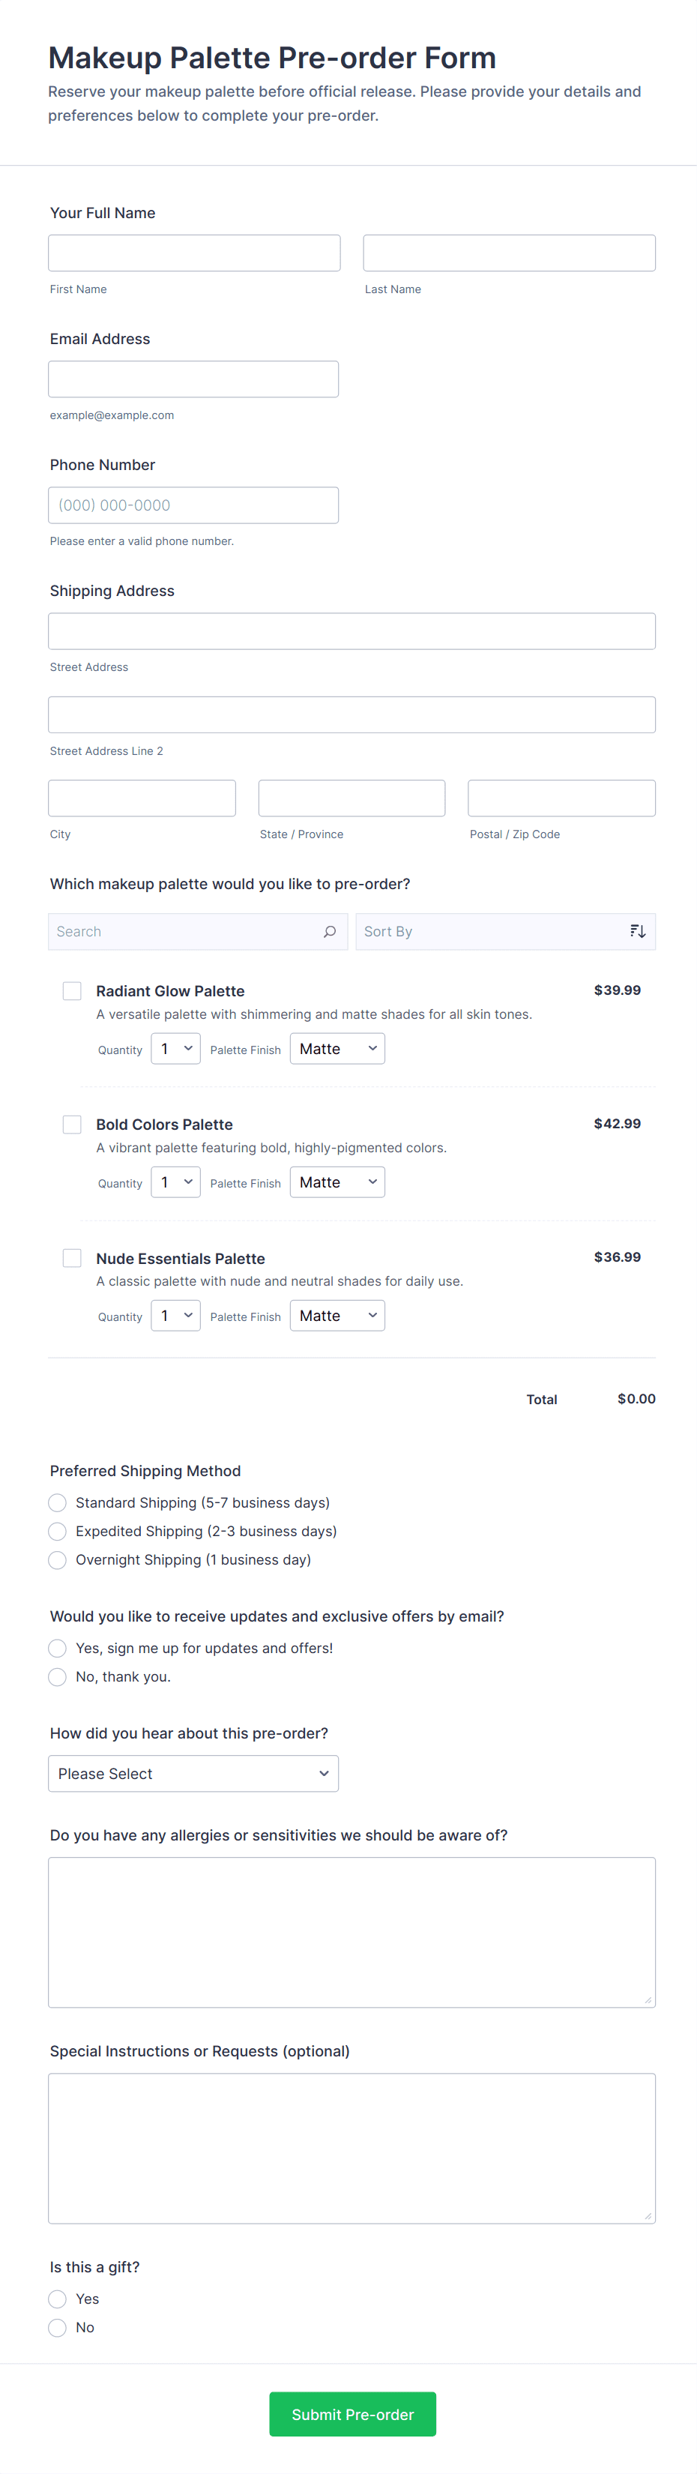Click the Sort By order icon

pos(638,932)
